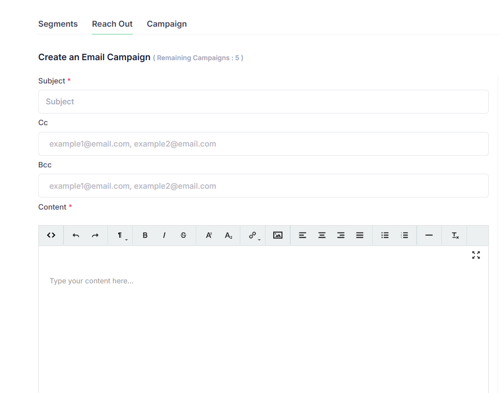Insert a bulleted list
500x393 pixels.
[x=385, y=235]
